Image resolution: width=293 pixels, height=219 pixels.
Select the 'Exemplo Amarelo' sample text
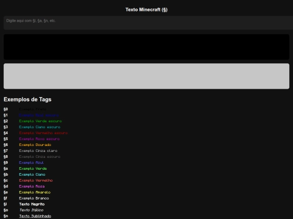tap(35, 193)
